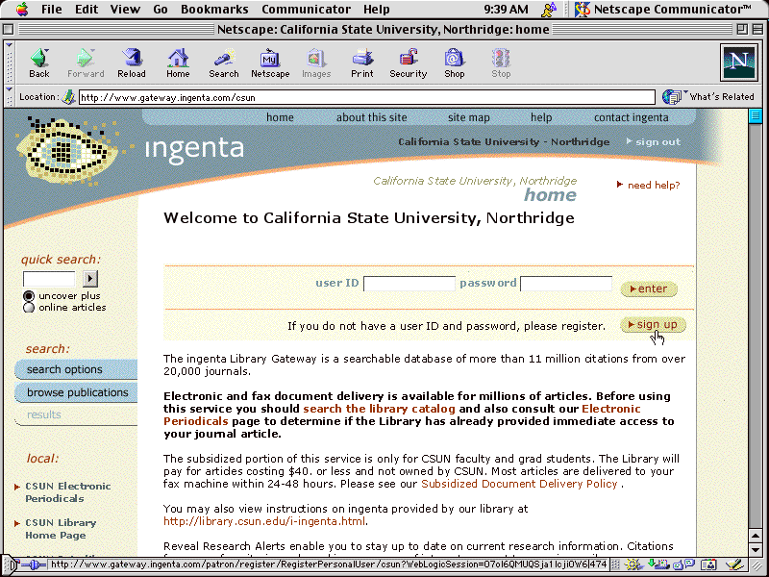This screenshot has width=769, height=577.
Task: Go back with the Back toolbar button
Action: [x=39, y=63]
